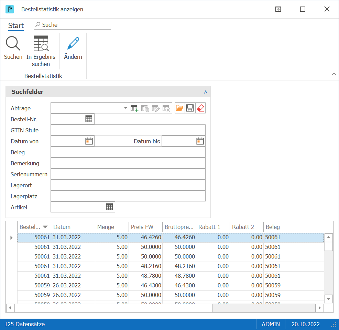Viewport: 339px width, 330px height.
Task: Sort by the Preis FW column header
Action: pyautogui.click(x=145, y=227)
